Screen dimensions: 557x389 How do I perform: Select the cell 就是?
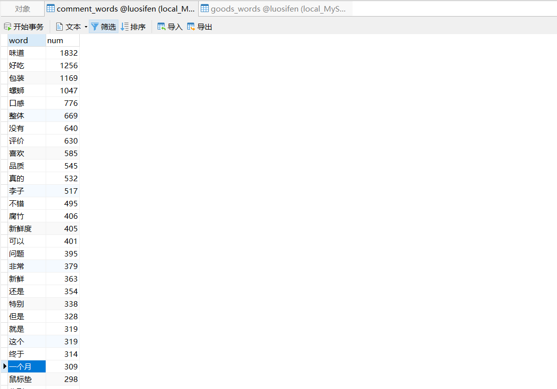point(27,329)
